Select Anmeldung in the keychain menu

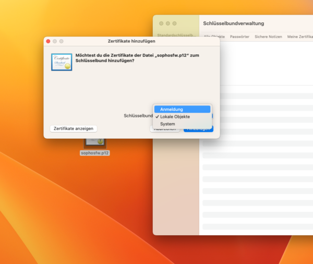[x=182, y=110]
